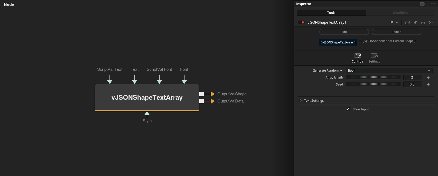
Task: Click the Reload button
Action: click(x=396, y=32)
